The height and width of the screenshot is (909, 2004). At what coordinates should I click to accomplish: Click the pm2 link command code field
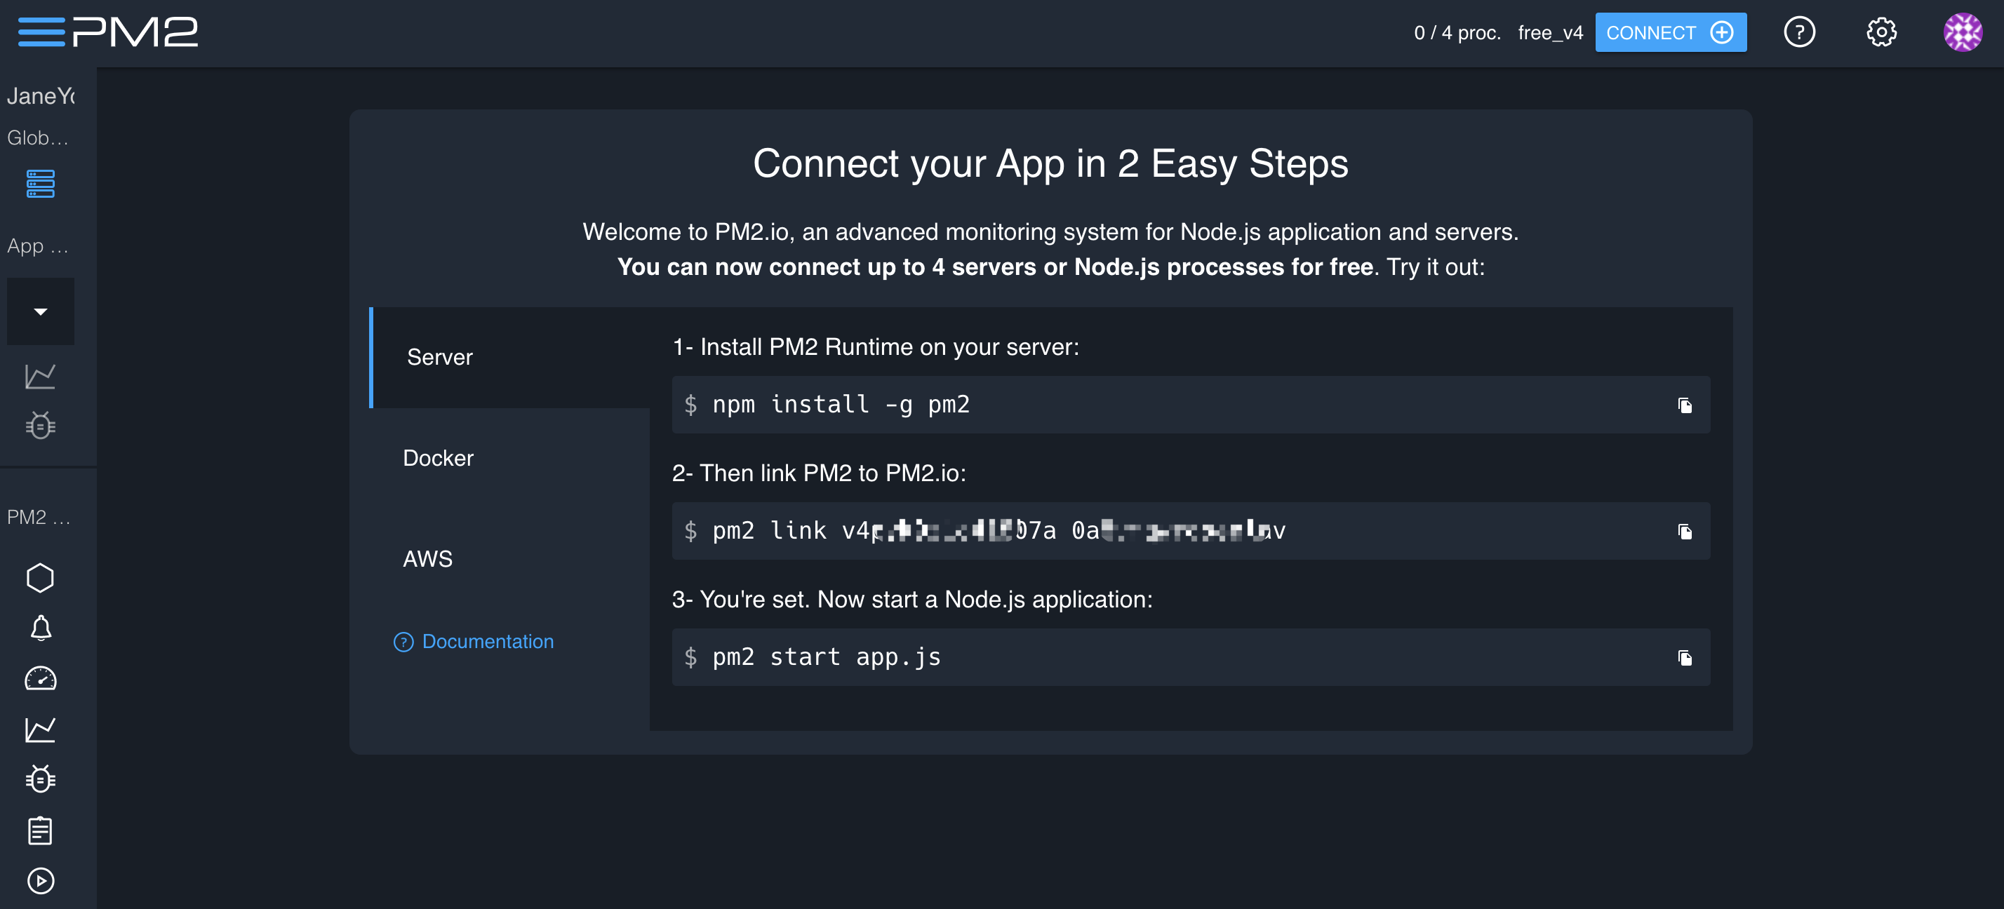click(x=1190, y=531)
